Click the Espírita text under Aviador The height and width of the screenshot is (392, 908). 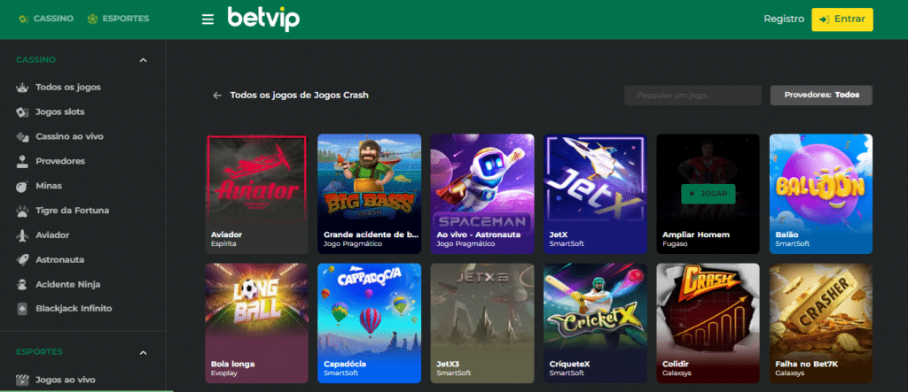click(223, 244)
